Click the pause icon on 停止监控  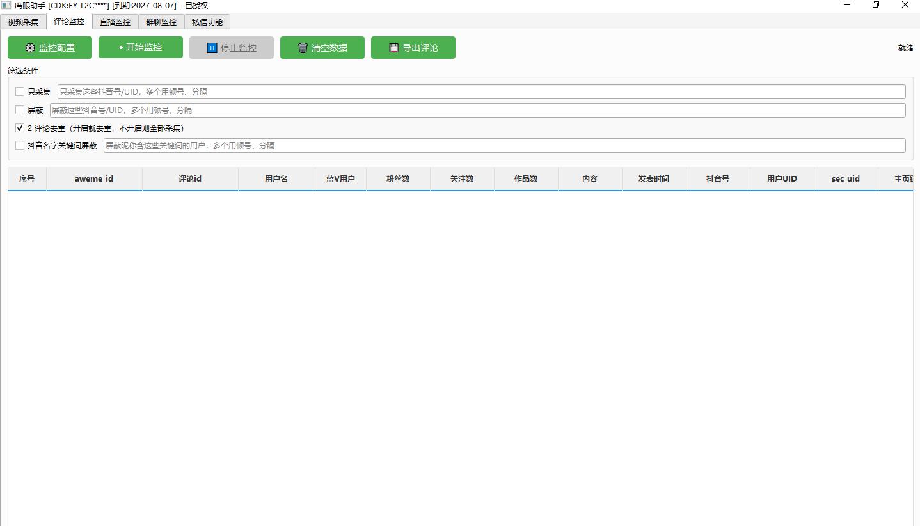click(x=212, y=48)
